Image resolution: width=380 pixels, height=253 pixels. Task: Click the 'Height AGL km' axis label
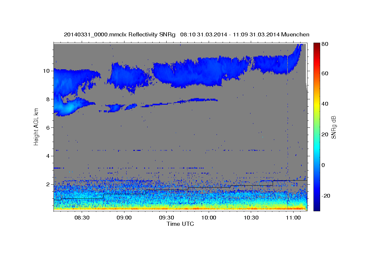[x=36, y=127]
